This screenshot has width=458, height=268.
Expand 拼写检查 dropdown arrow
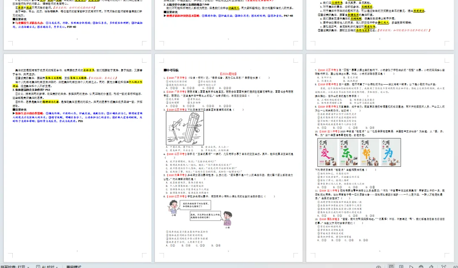(x=28, y=267)
